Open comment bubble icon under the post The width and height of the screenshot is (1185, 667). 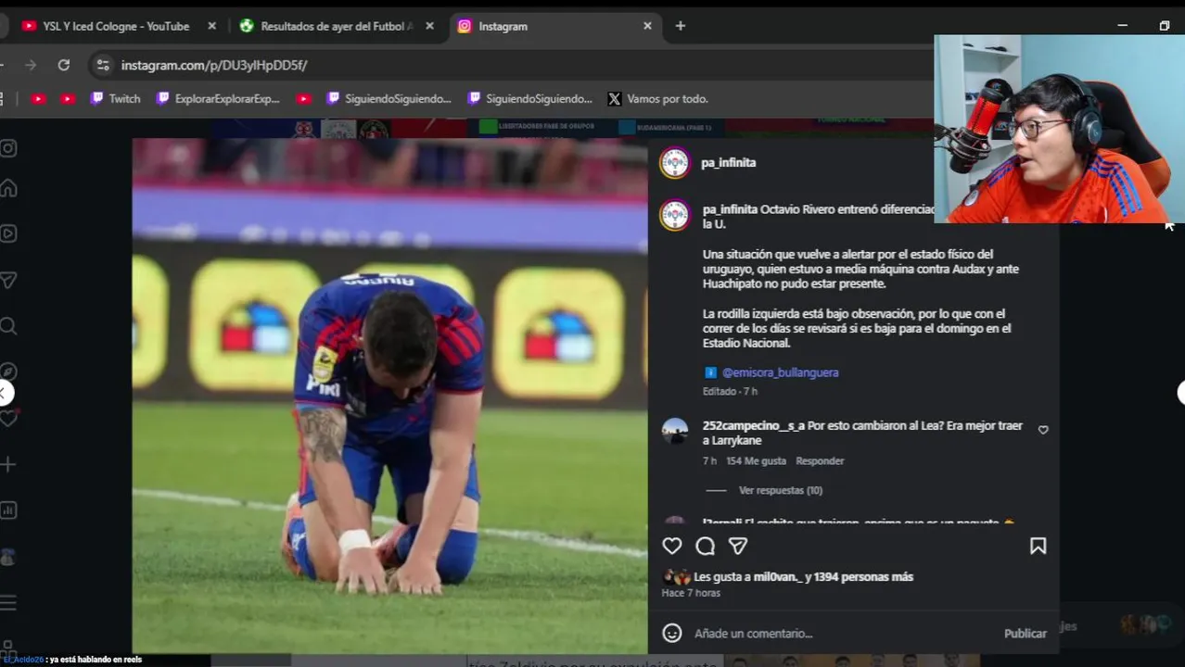pos(705,547)
